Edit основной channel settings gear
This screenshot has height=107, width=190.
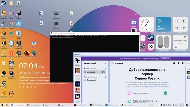(x=105, y=72)
